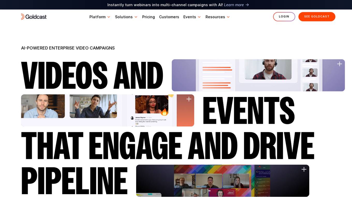352x197 pixels.
Task: Open the rainbow event video thumbnail
Action: pyautogui.click(x=223, y=181)
